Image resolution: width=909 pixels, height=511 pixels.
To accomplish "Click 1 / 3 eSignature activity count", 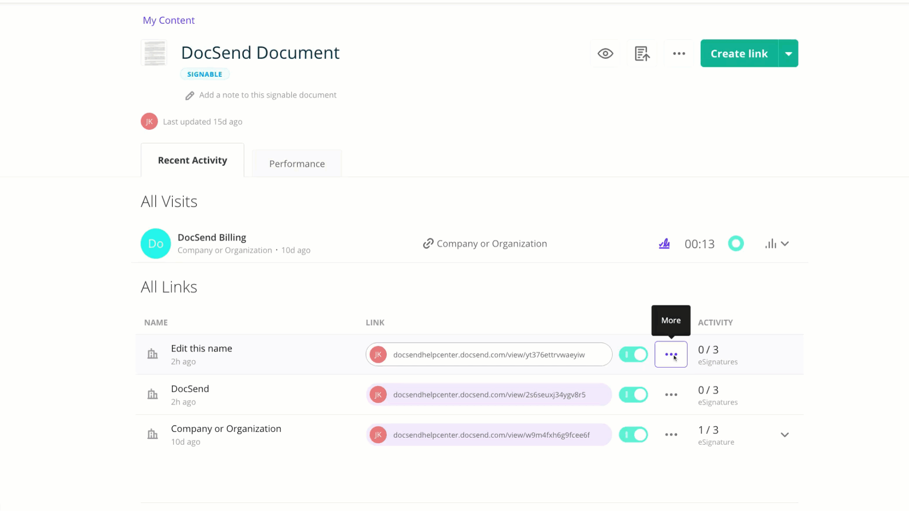I will (716, 435).
